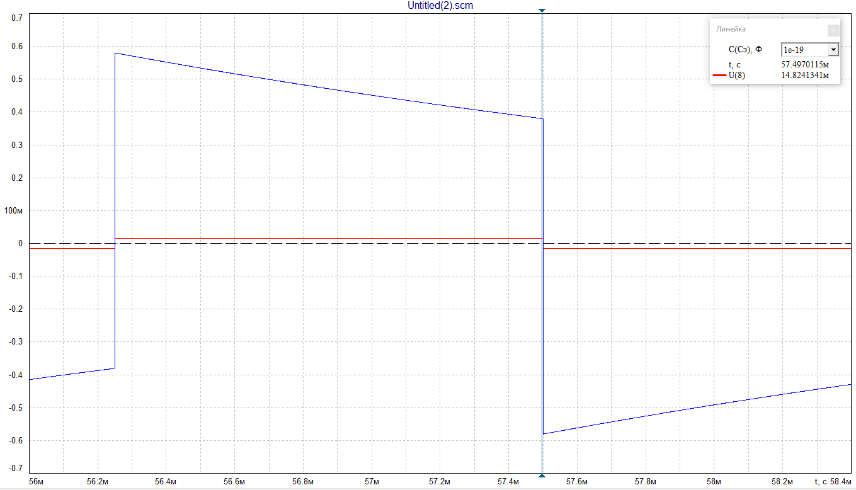Click the 0.6 label on the vertical axis

point(17,47)
